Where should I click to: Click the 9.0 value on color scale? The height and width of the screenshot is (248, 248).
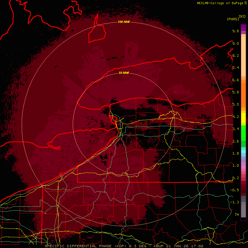[x=236, y=43]
